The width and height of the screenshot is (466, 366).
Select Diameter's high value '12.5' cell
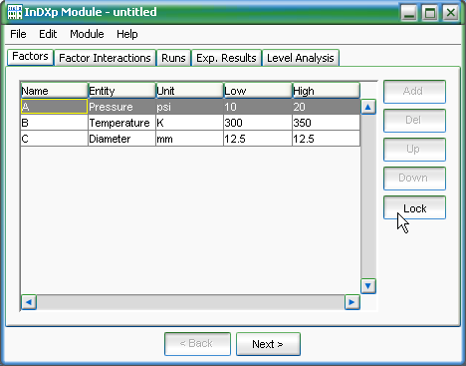326,139
